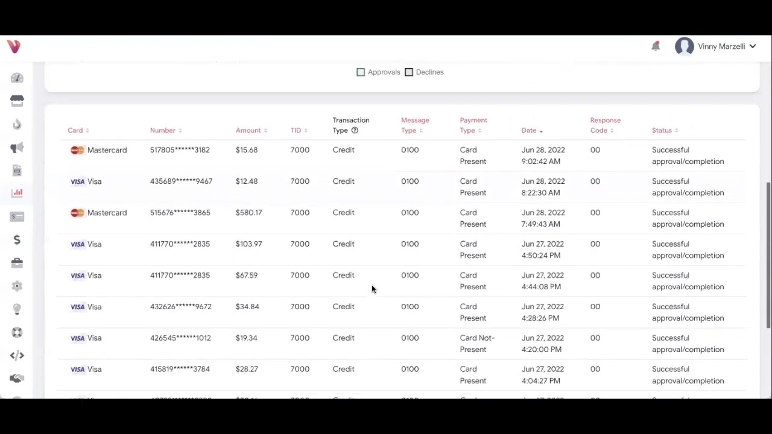Sort table by Number column

pos(166,130)
